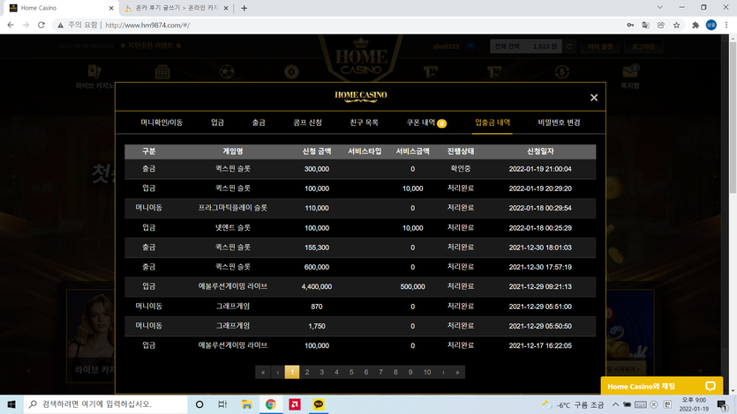Click the 로그아웃 button in header
This screenshot has width=737, height=414.
coord(643,47)
